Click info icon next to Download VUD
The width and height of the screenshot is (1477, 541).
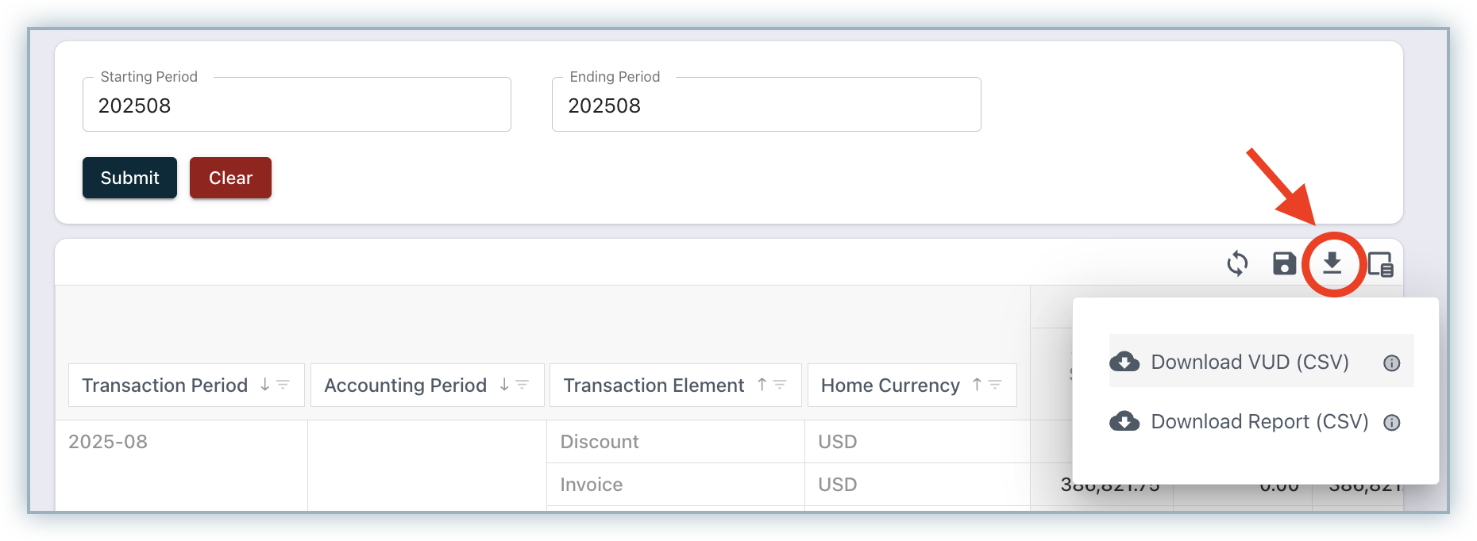pyautogui.click(x=1391, y=363)
